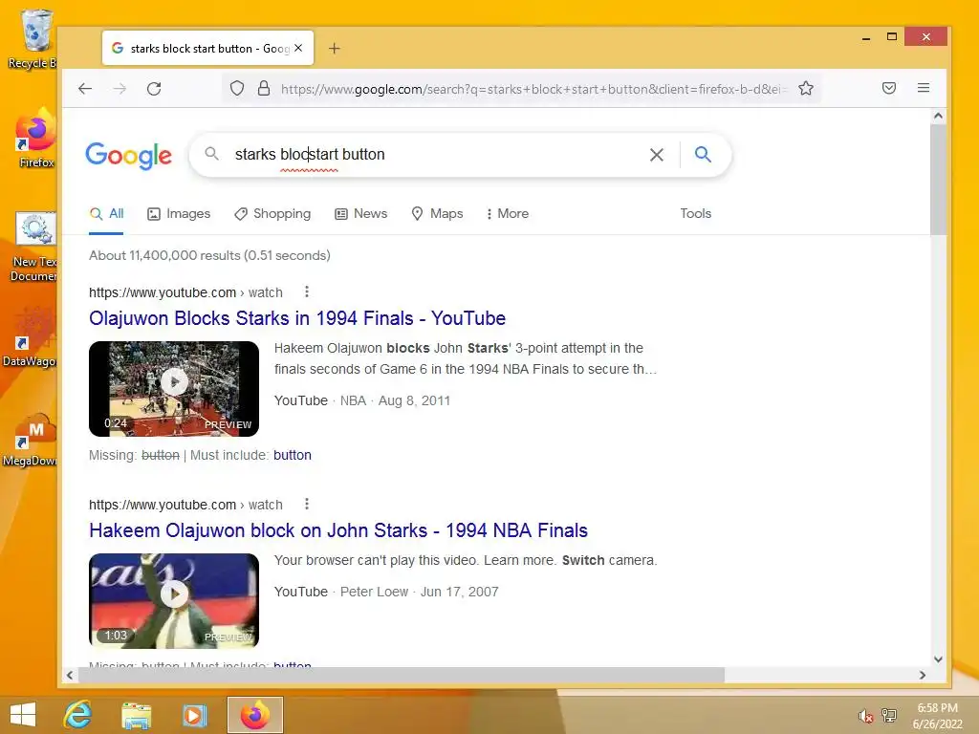Open options menu for second YouTube result
The image size is (979, 734).
coord(307,504)
